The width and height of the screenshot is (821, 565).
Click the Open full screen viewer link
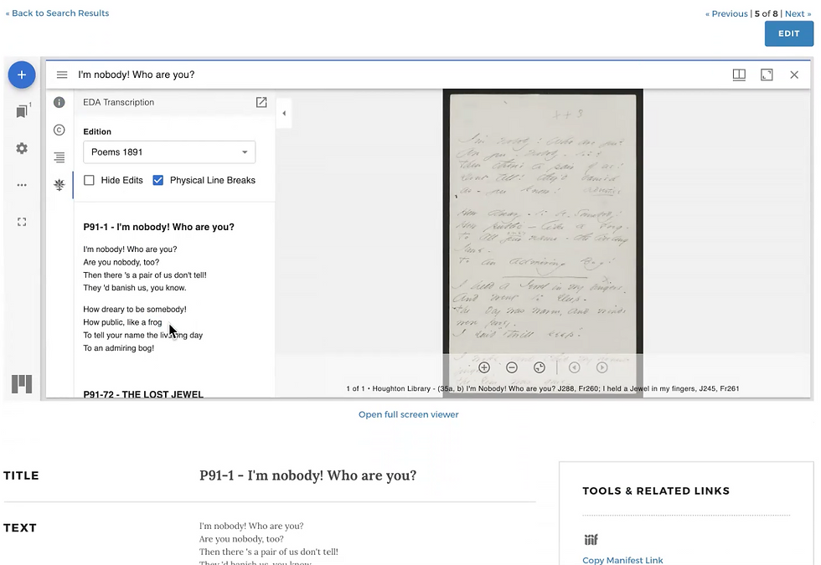click(408, 414)
